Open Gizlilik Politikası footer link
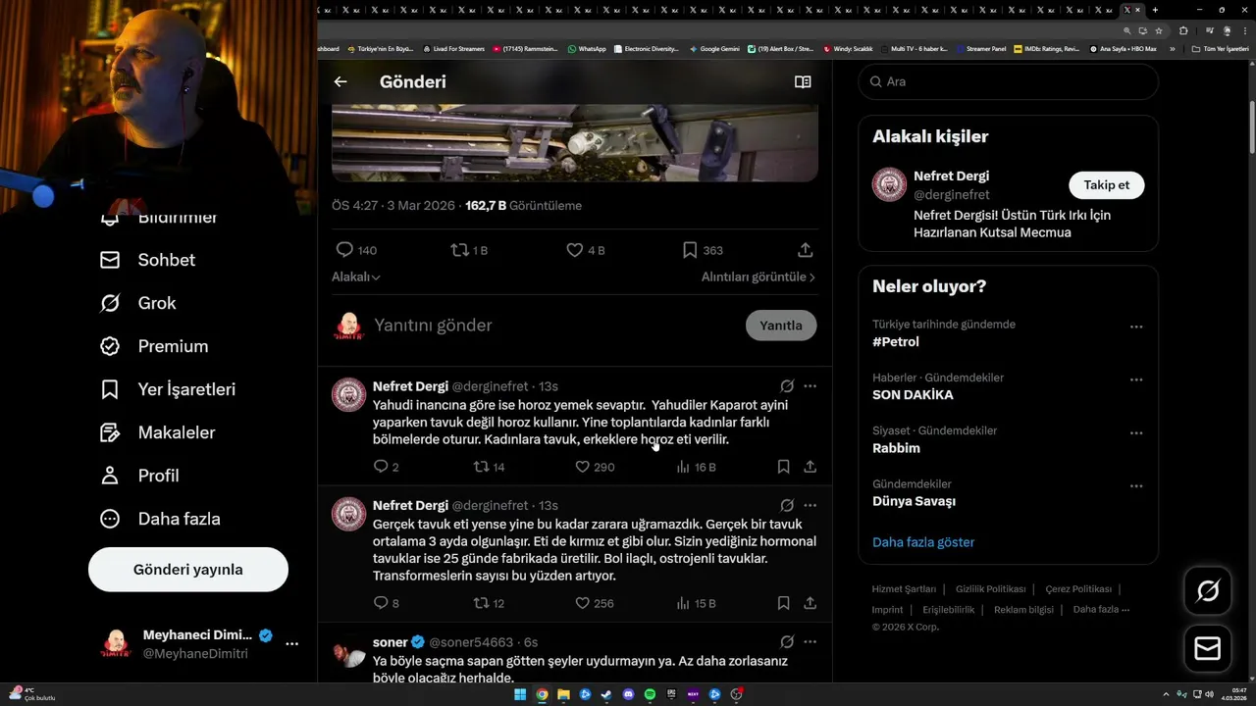Image resolution: width=1256 pixels, height=706 pixels. [x=990, y=589]
